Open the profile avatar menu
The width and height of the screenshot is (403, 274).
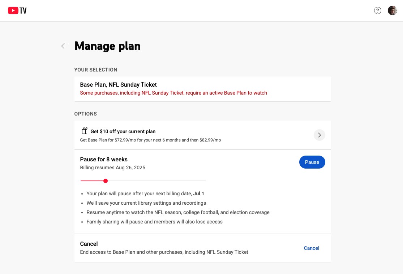coord(393,10)
